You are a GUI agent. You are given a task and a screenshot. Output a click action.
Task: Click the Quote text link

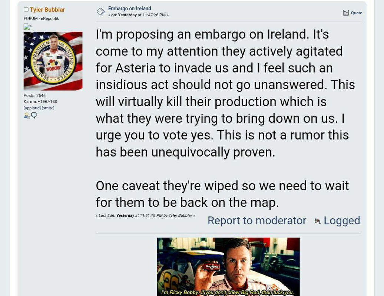[x=356, y=13]
